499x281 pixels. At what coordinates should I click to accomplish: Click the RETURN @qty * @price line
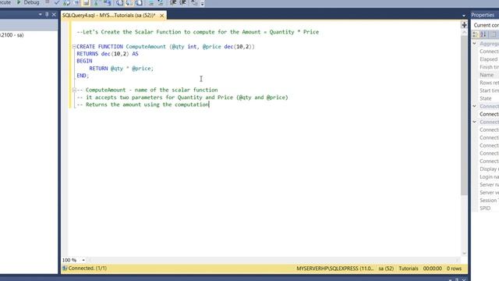[x=122, y=69]
